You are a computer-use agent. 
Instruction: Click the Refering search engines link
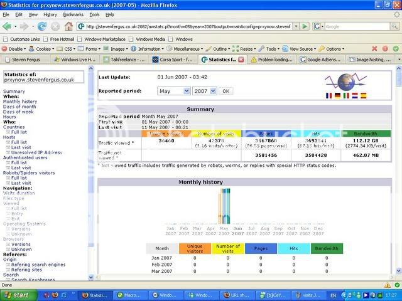point(38,264)
